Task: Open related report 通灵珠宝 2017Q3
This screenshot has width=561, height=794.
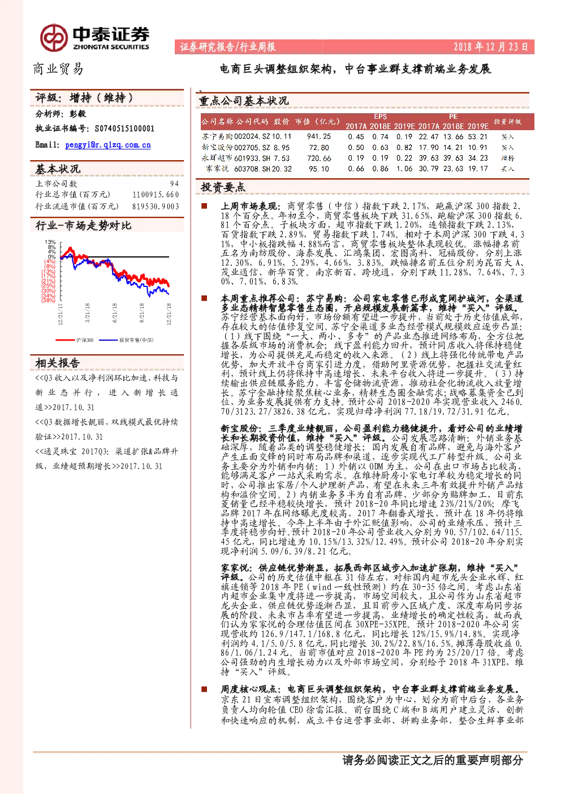Action: coord(106,458)
